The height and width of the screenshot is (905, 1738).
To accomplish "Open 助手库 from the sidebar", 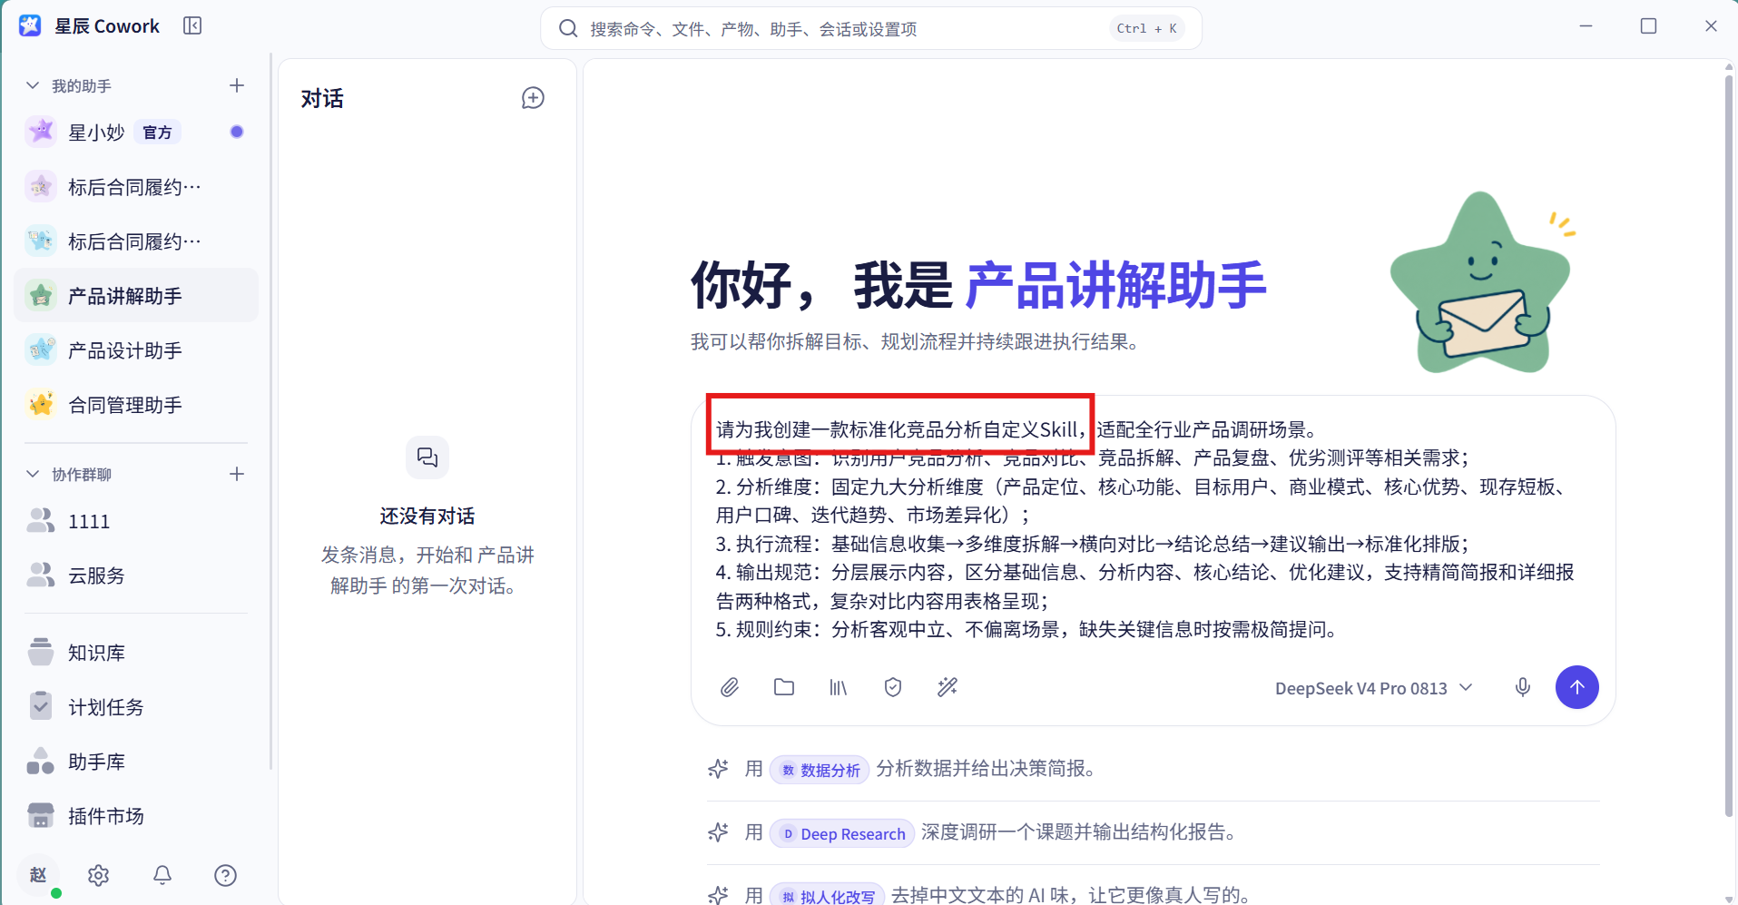I will click(x=136, y=762).
